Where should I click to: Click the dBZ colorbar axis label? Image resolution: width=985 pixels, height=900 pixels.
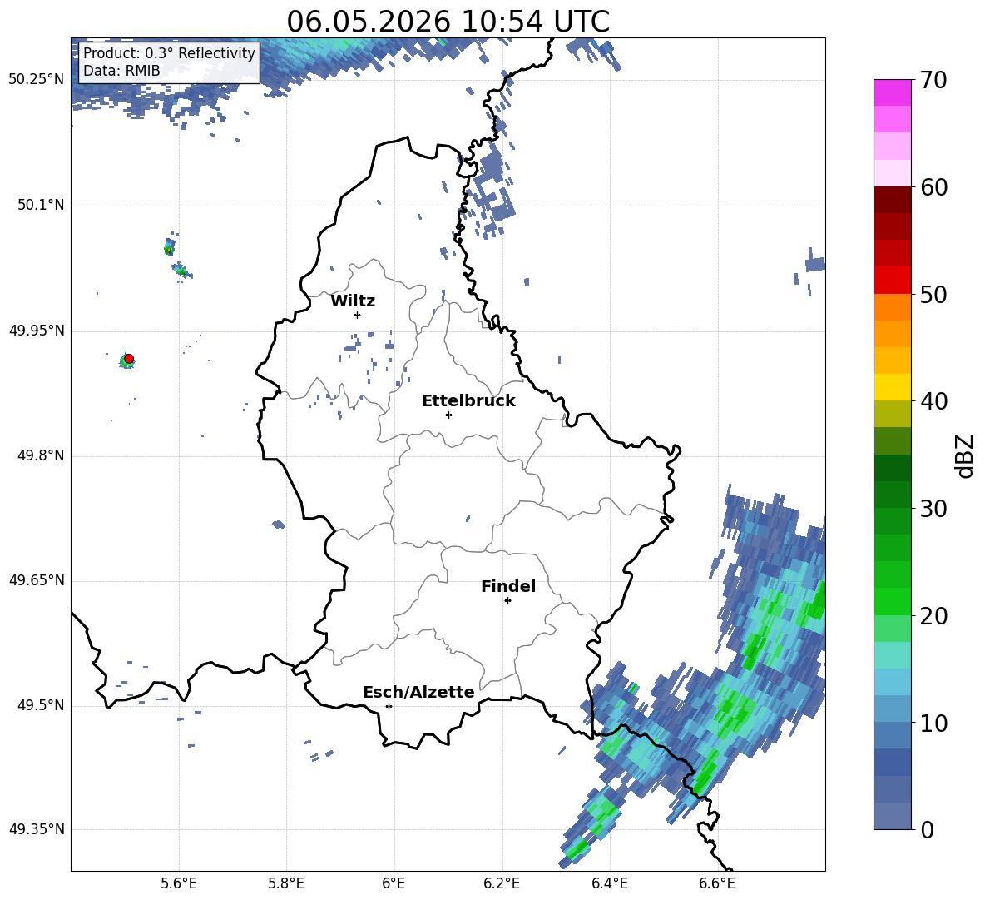tap(965, 455)
